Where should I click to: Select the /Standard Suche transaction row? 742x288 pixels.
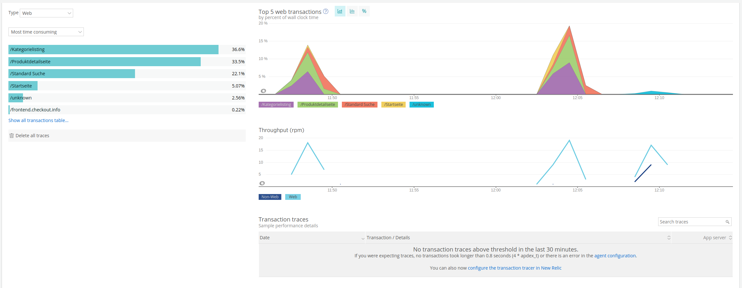127,74
